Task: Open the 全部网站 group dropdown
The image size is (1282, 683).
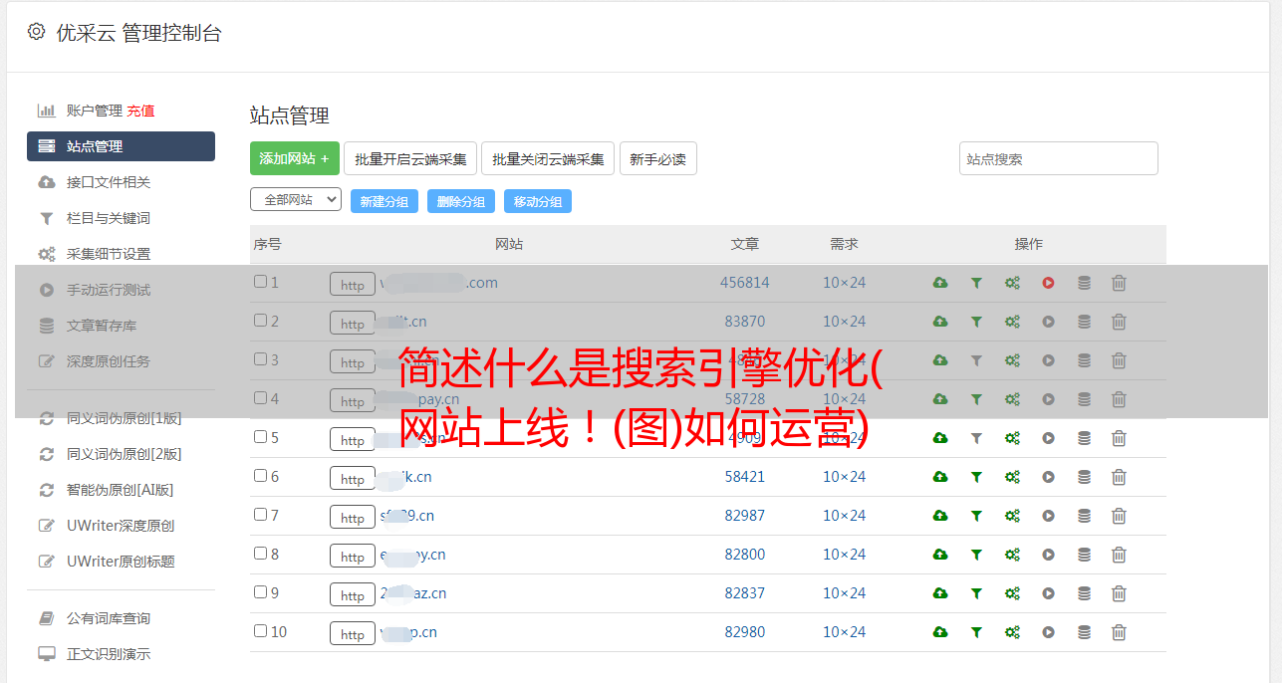Action: (296, 199)
